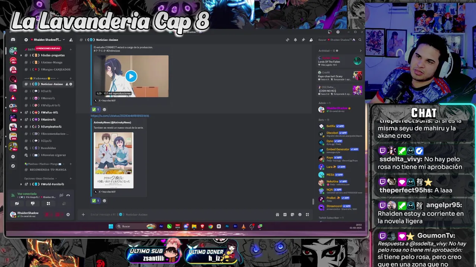Toggle headphones deafen next to RhaidenShadow

click(x=58, y=214)
